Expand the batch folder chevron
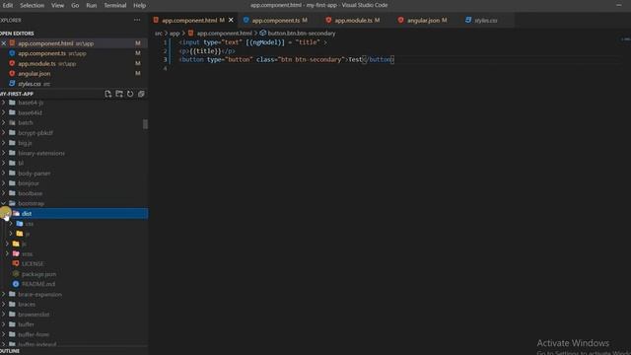631x355 pixels. [x=4, y=122]
